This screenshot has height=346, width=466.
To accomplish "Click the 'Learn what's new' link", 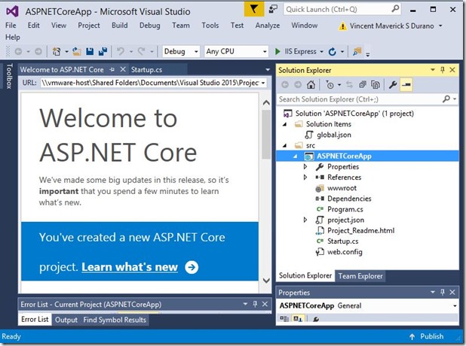I will tap(130, 267).
